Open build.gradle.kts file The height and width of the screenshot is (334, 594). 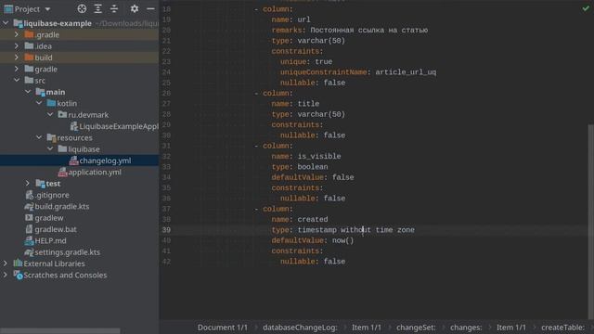pyautogui.click(x=62, y=206)
